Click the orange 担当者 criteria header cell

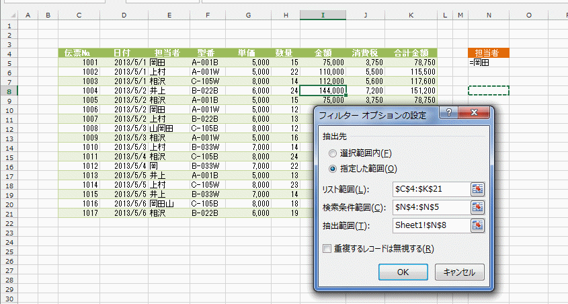[x=489, y=52]
